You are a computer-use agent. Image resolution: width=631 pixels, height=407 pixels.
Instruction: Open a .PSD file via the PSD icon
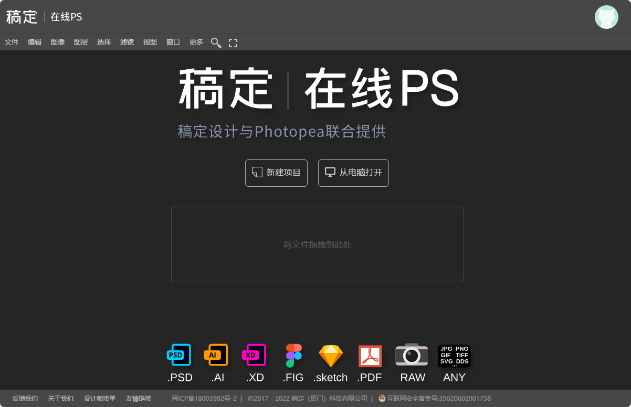(x=180, y=355)
